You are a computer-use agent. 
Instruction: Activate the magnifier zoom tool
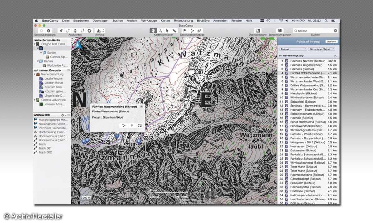tap(160, 31)
